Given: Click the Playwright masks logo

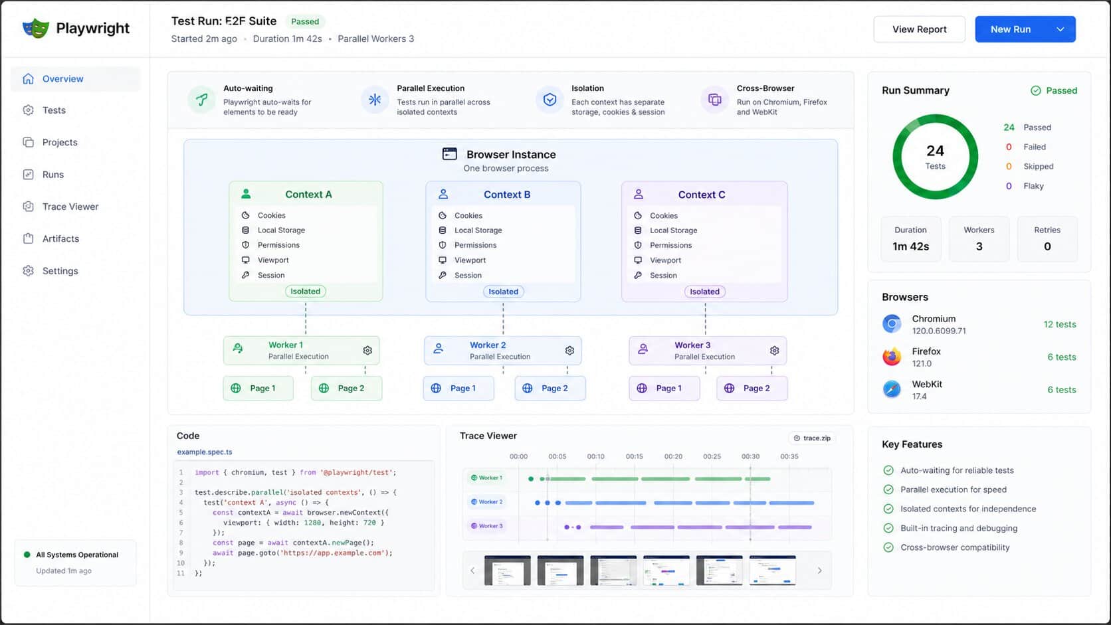Looking at the screenshot, I should (36, 28).
